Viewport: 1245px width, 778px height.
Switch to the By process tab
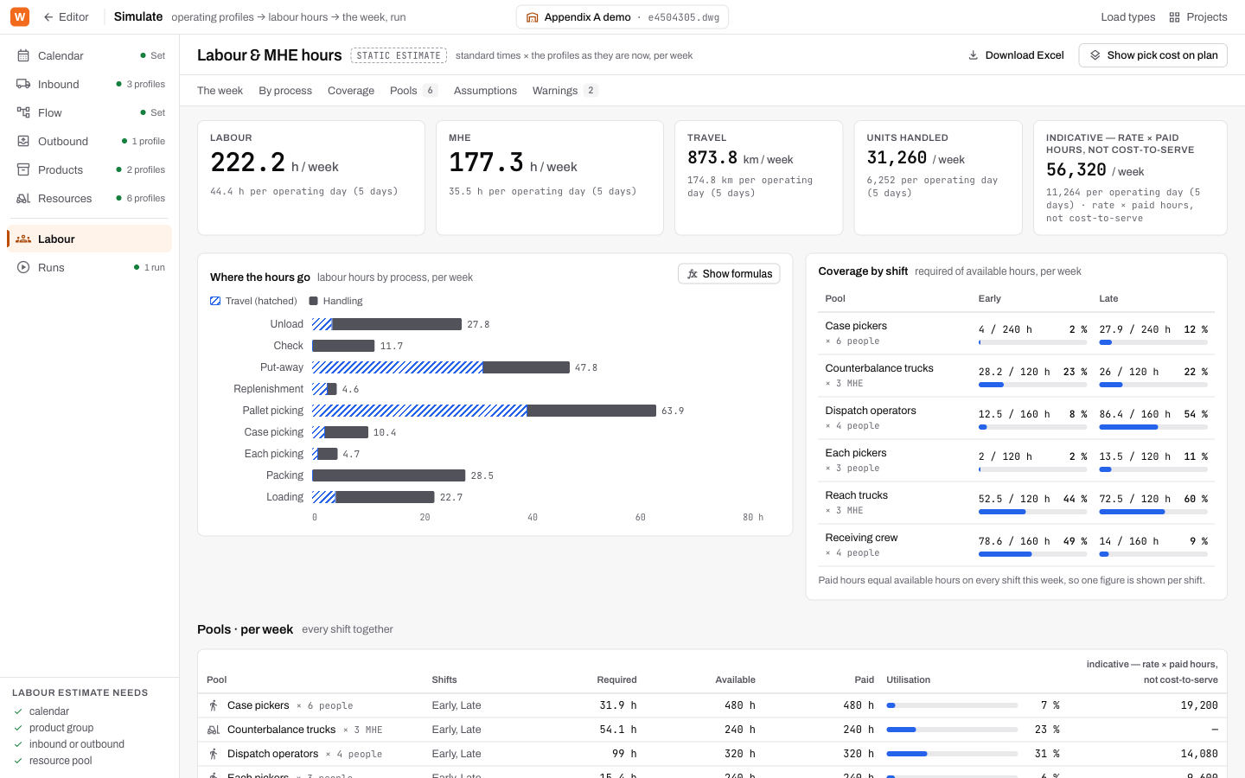285,91
